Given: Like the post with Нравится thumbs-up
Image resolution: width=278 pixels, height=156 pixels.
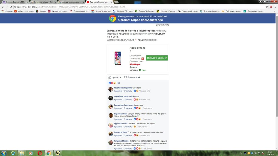Looking at the screenshot, I should (x=115, y=77).
